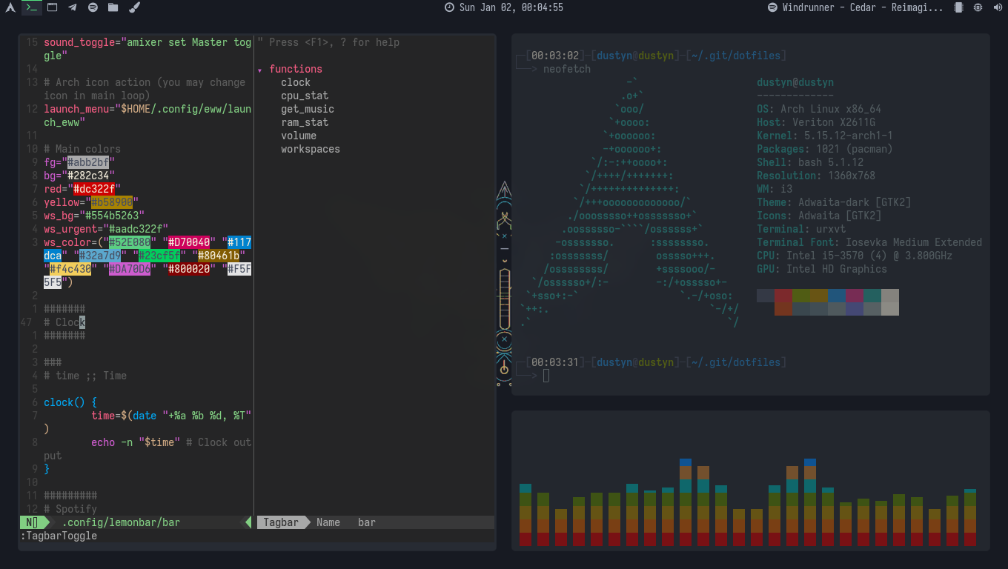Click the circled x icon below the slider
This screenshot has height=569, width=1008.
504,340
